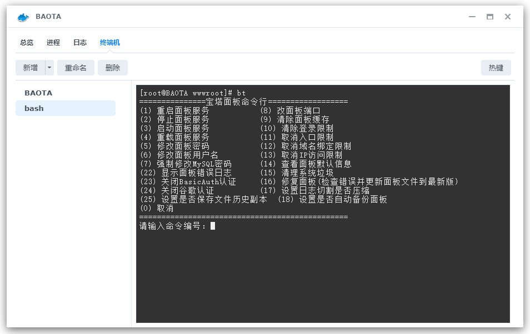View the 日志 tab

pos(79,42)
